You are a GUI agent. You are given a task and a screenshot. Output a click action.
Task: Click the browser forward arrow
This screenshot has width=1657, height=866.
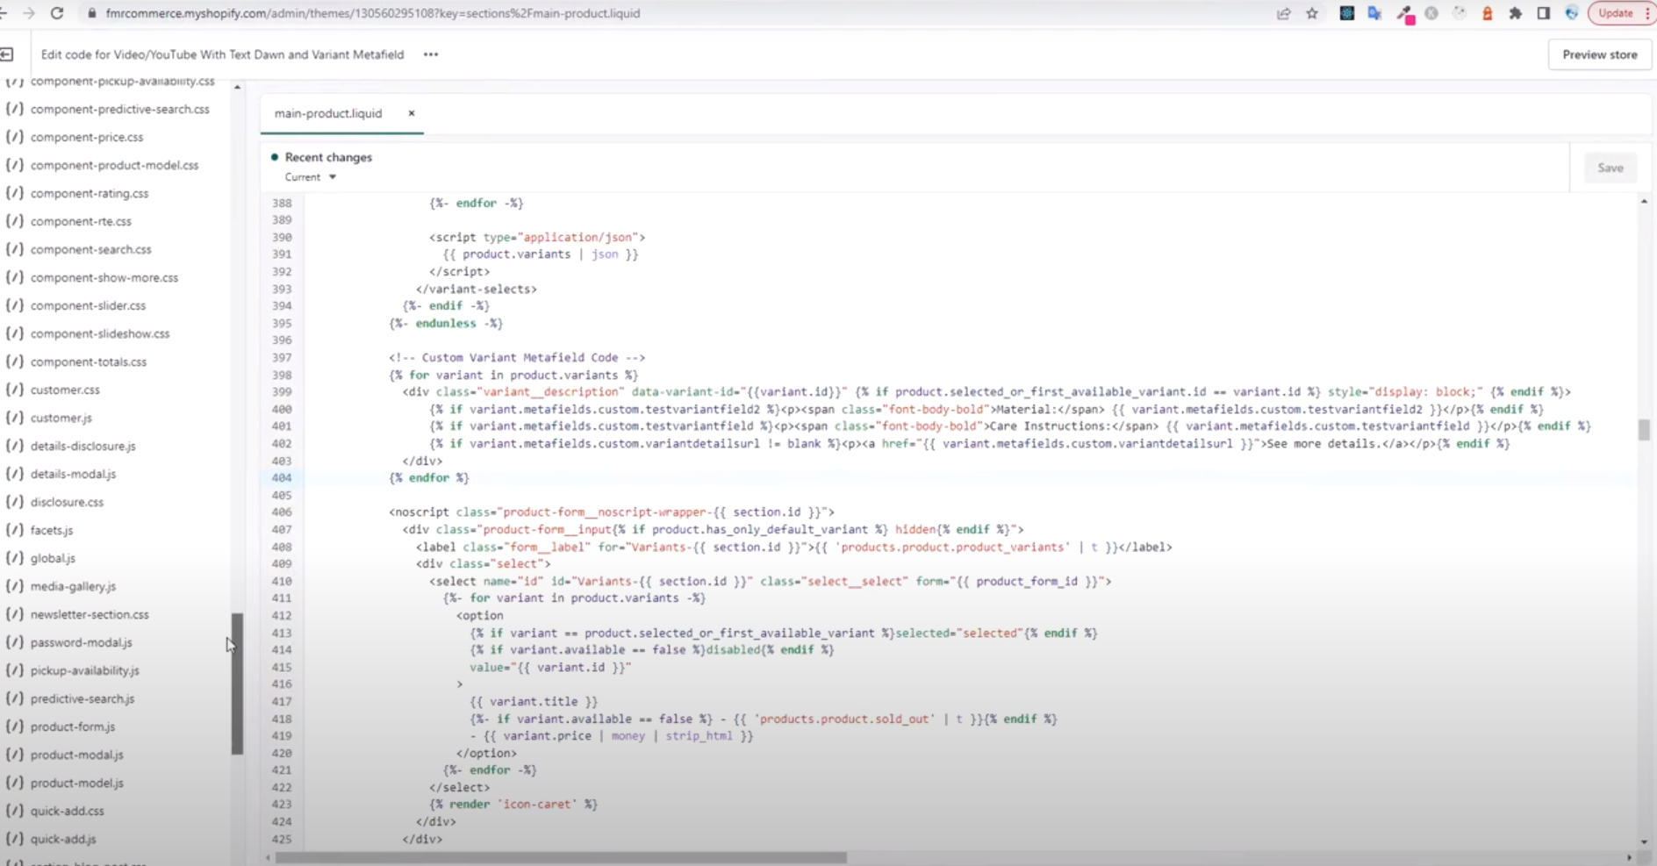tap(29, 13)
